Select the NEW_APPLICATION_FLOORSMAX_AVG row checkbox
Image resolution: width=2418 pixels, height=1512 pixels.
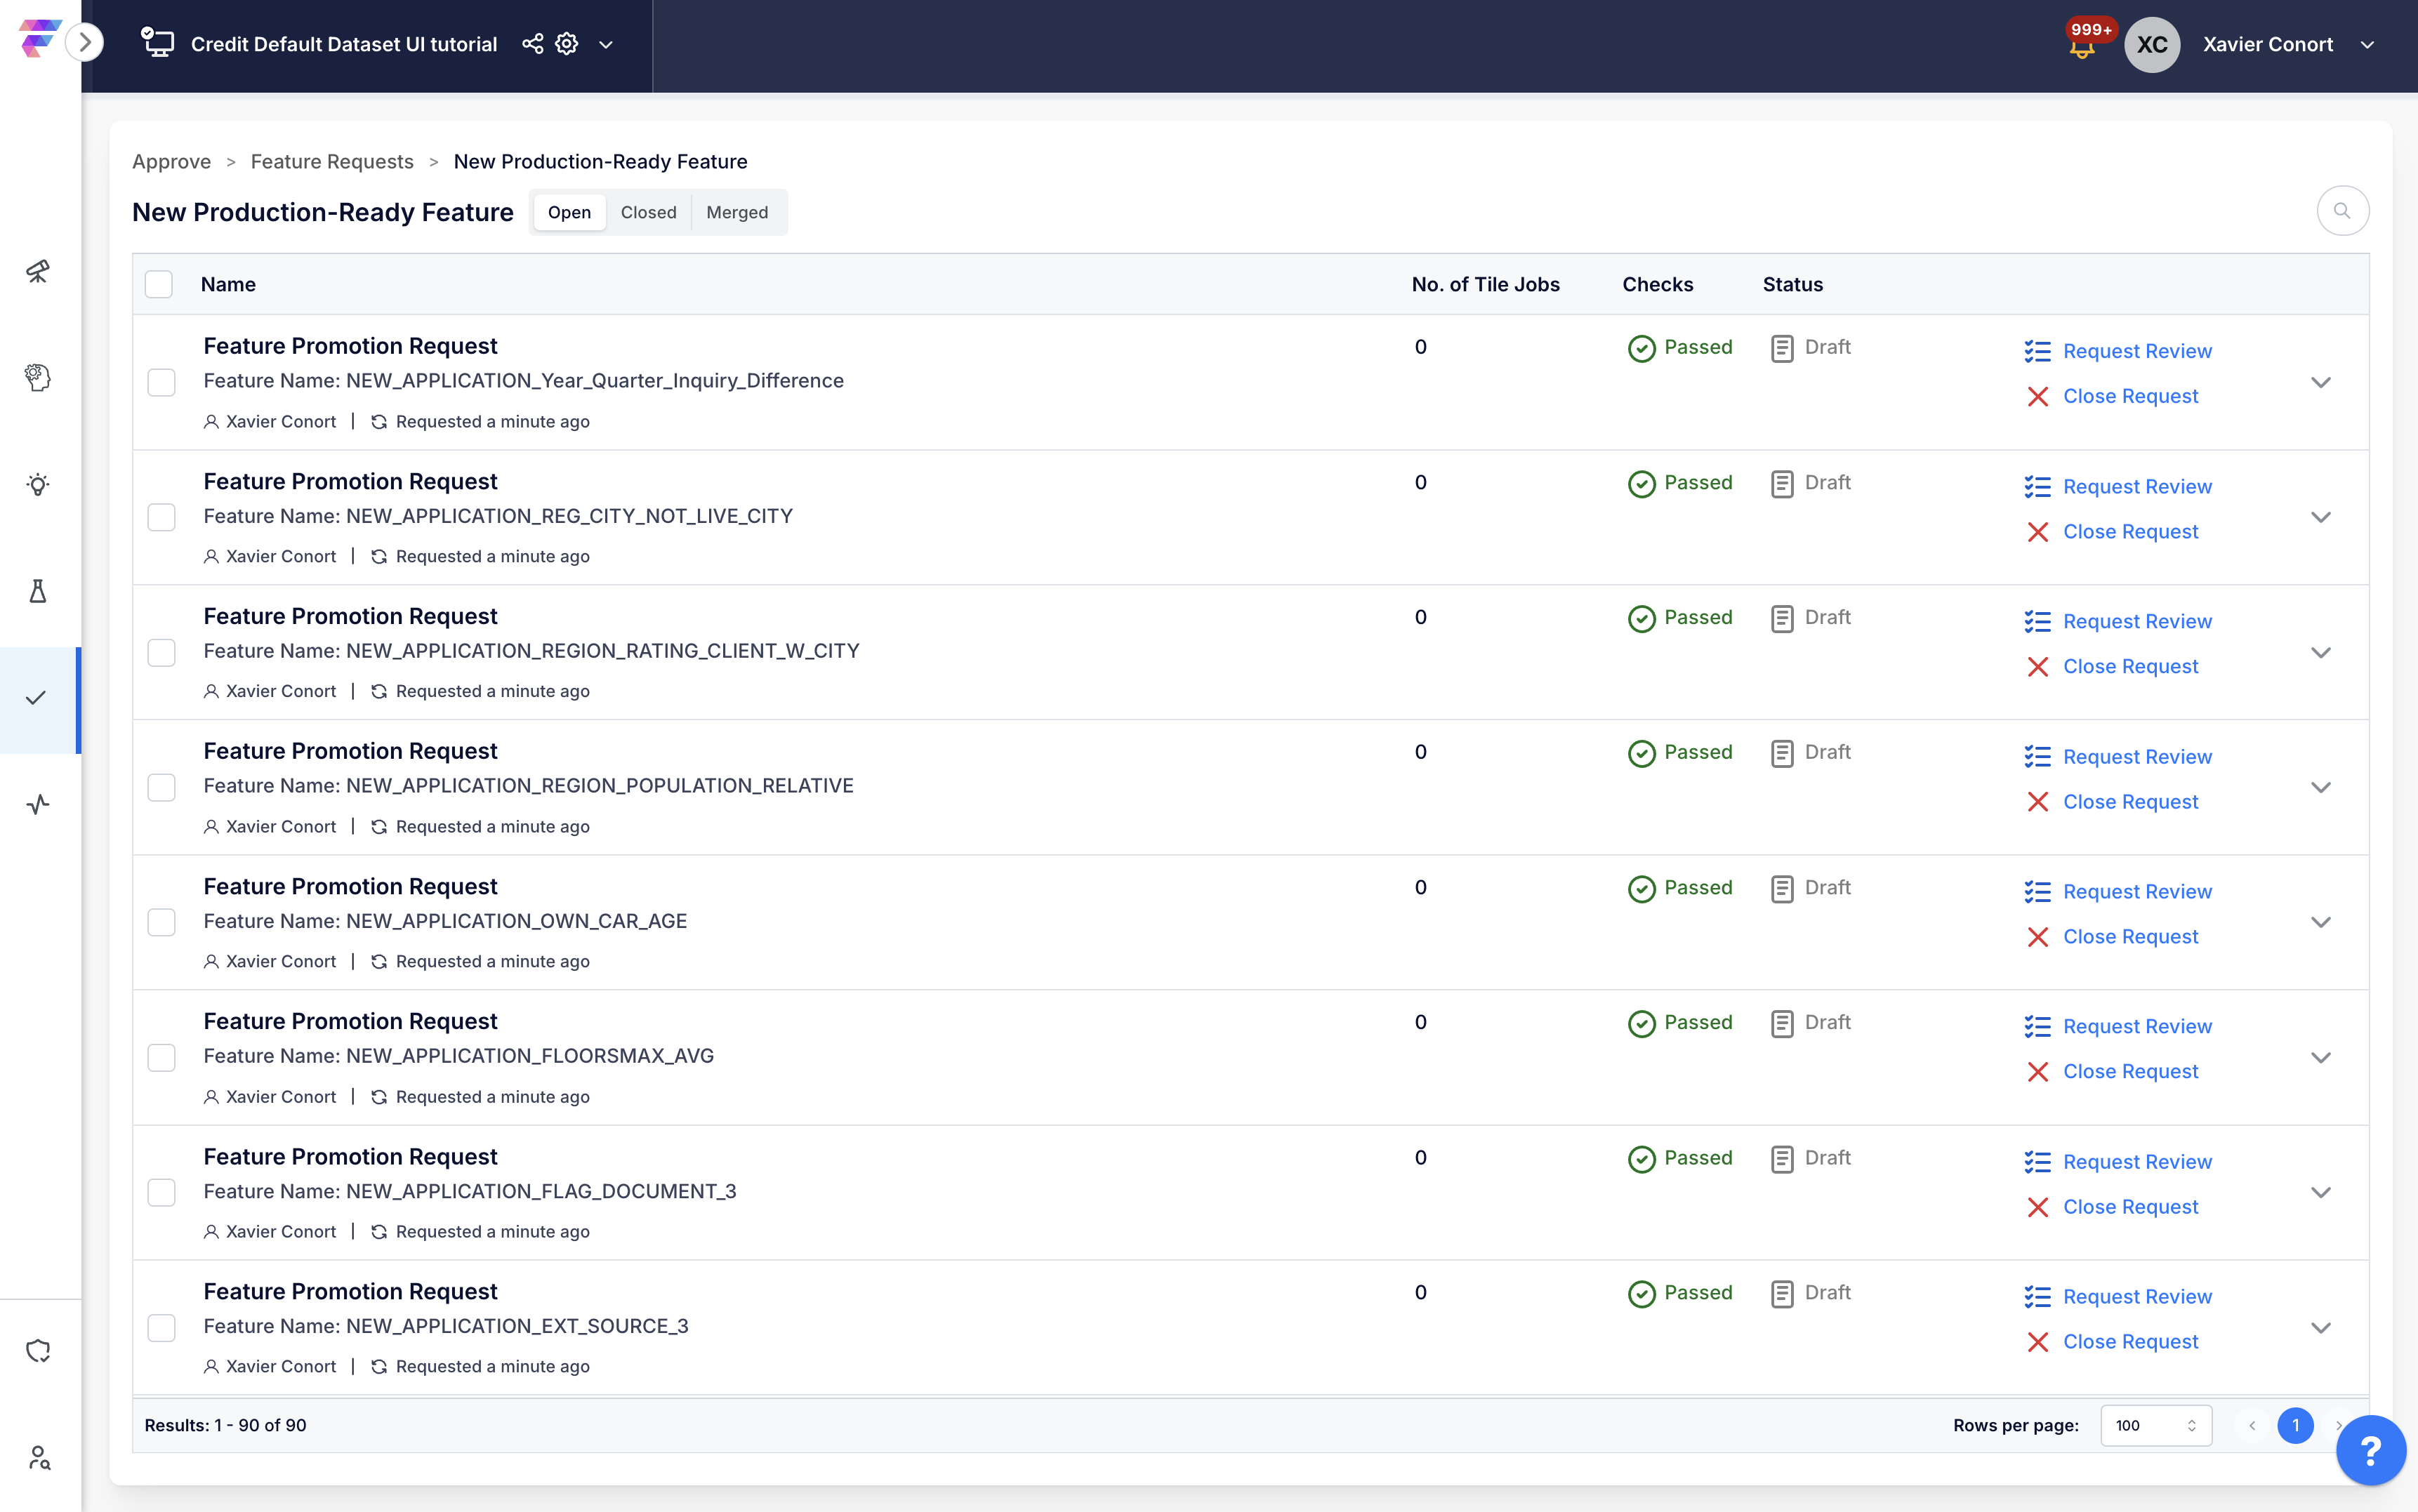coord(161,1057)
